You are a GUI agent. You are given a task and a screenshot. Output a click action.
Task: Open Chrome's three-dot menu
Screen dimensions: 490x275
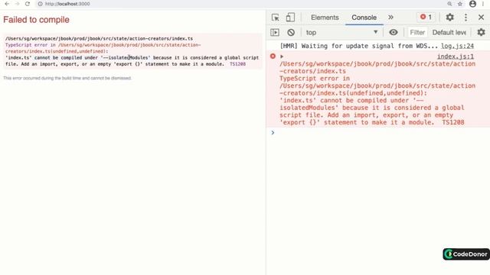click(x=483, y=4)
